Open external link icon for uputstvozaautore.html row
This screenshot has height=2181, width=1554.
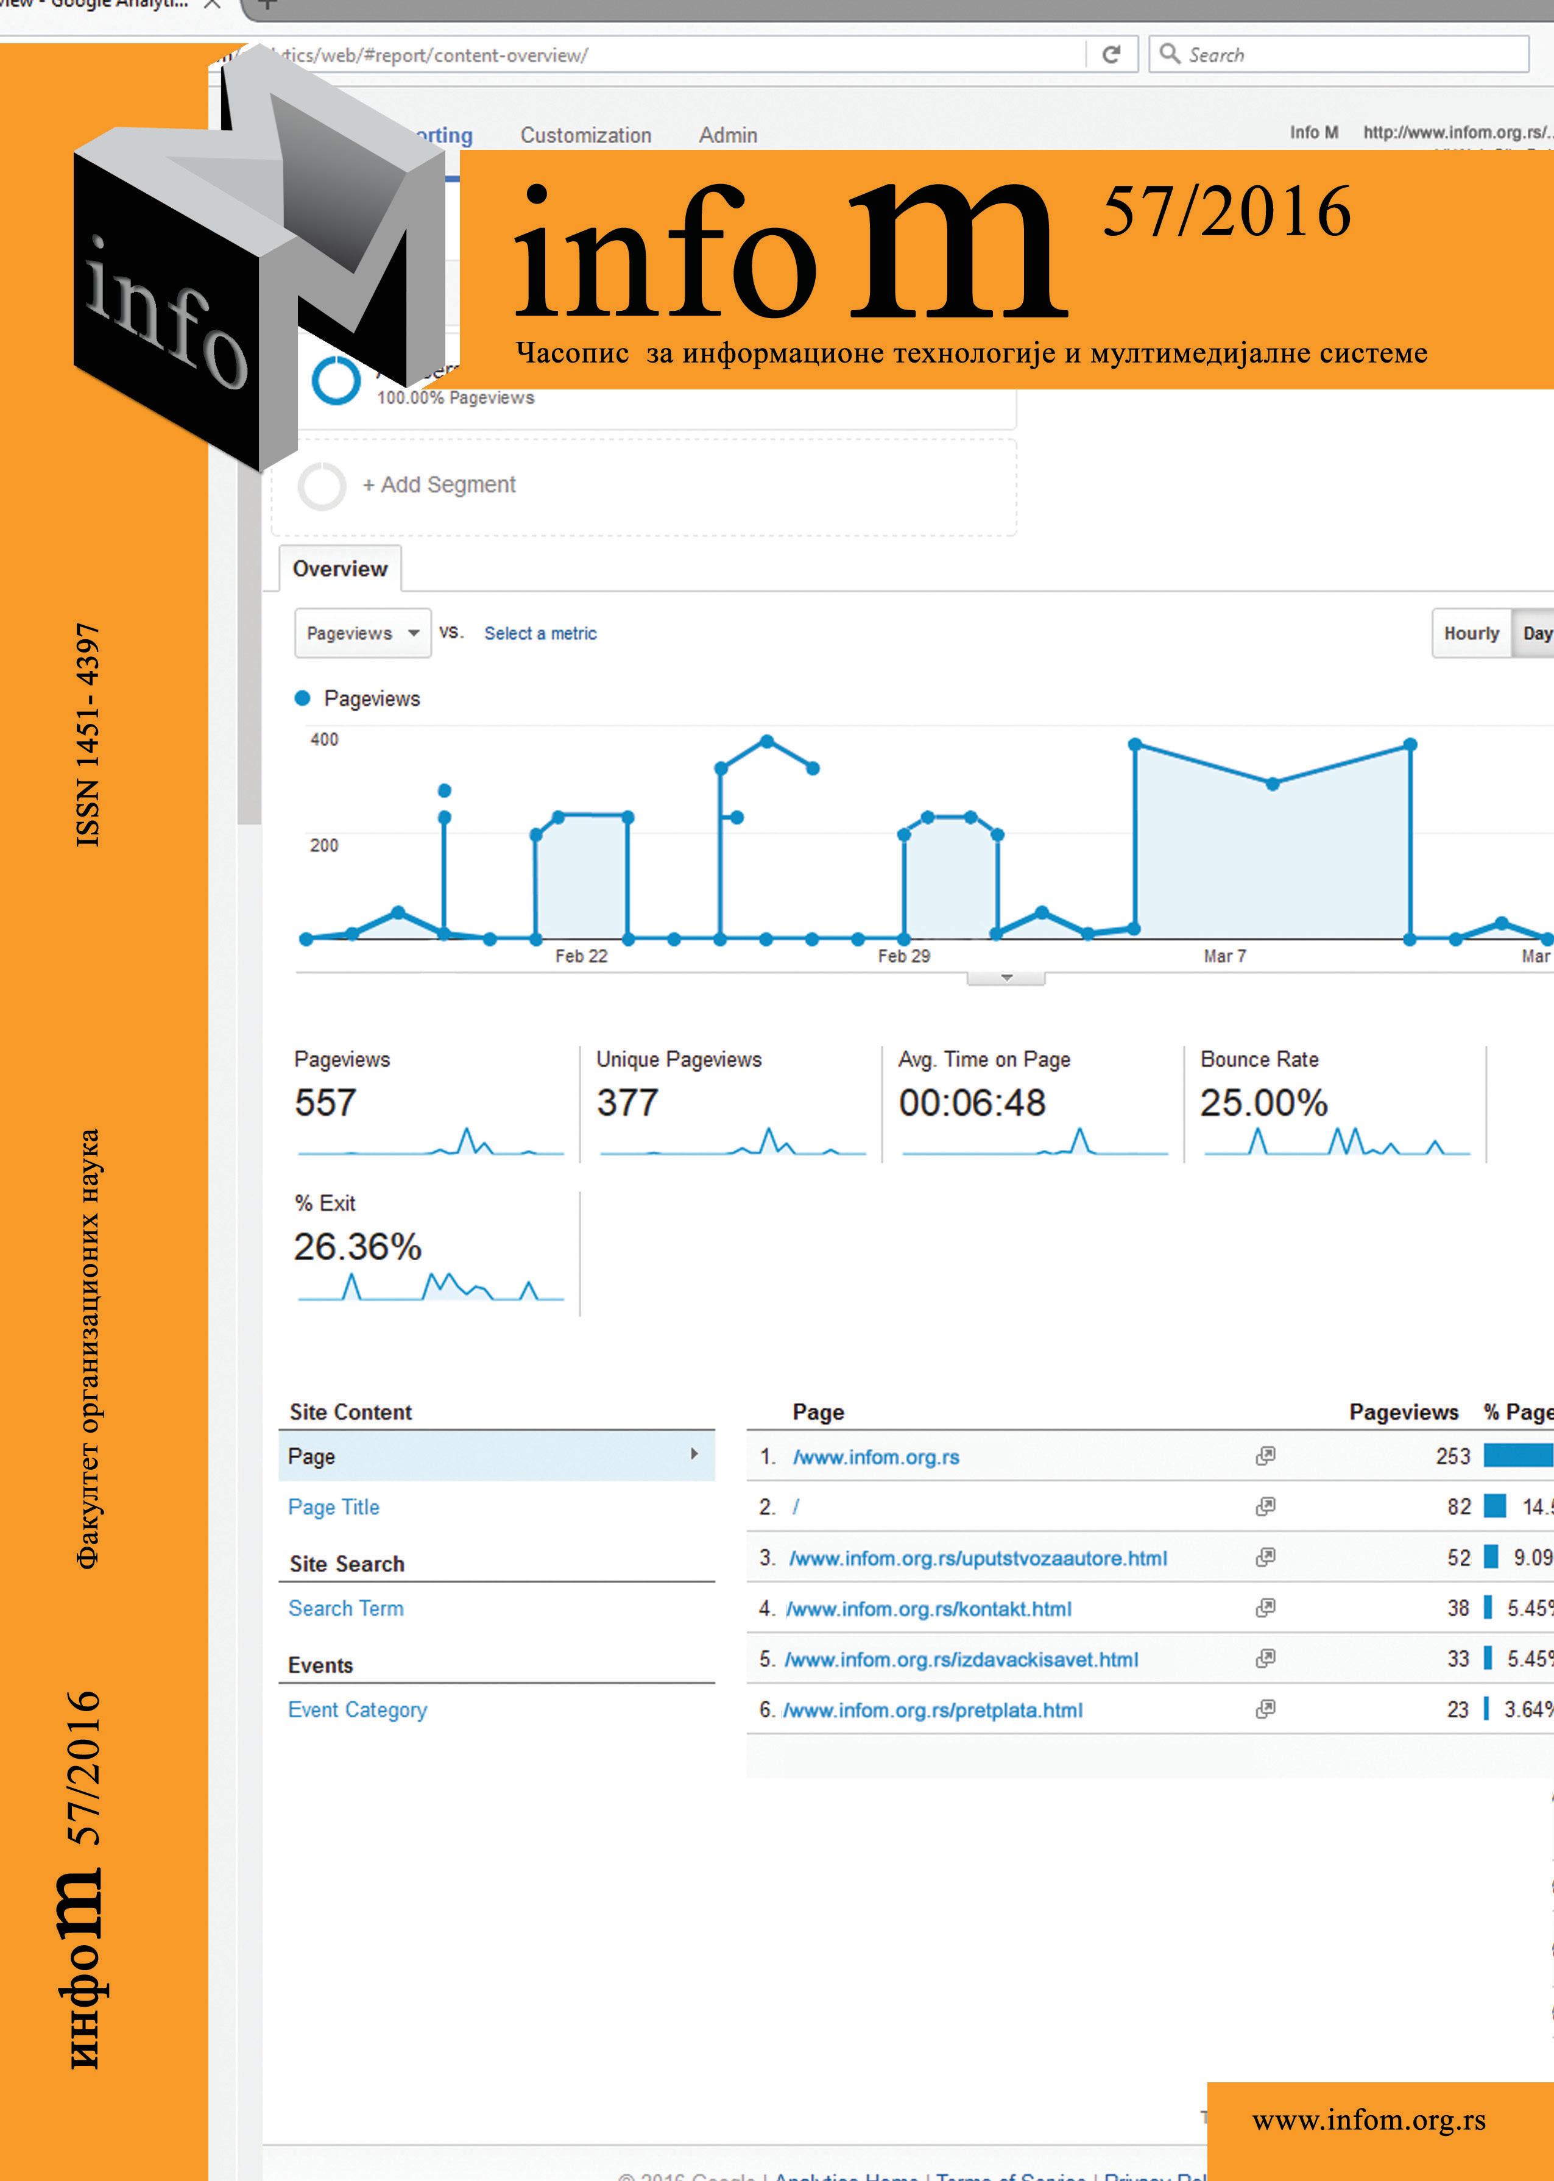pos(1265,1557)
